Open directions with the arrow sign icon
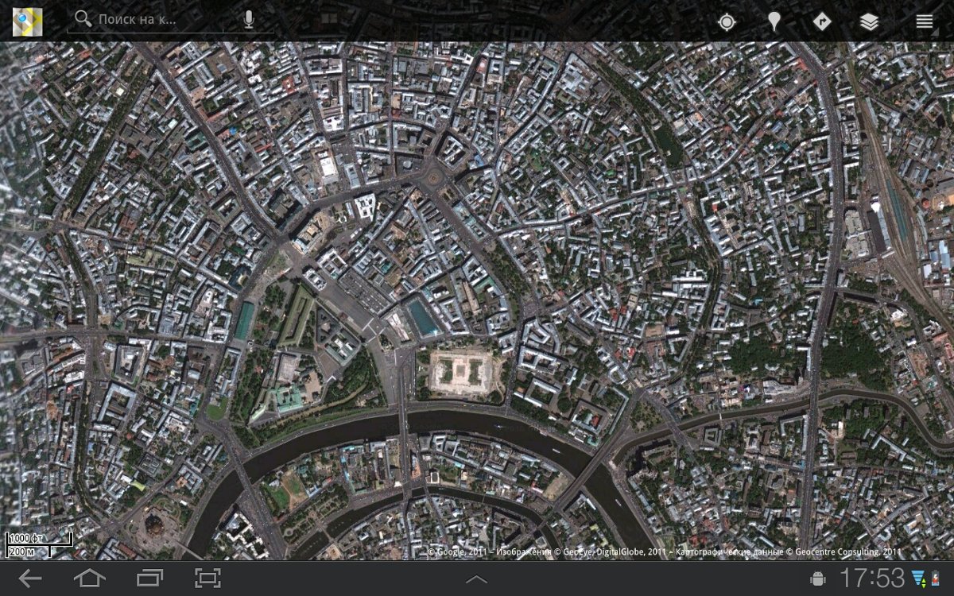Screen dimensions: 954x596 [821, 21]
